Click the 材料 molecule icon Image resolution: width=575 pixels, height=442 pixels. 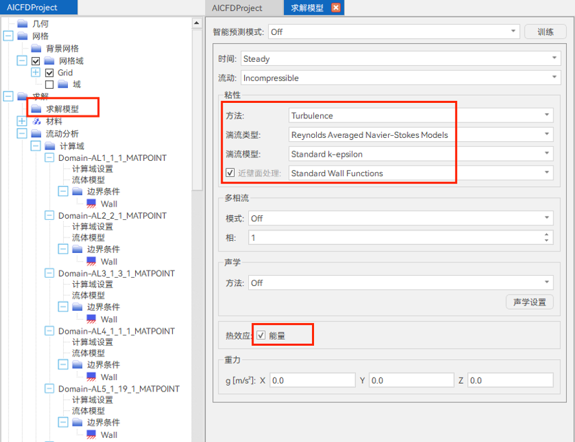pyautogui.click(x=36, y=121)
